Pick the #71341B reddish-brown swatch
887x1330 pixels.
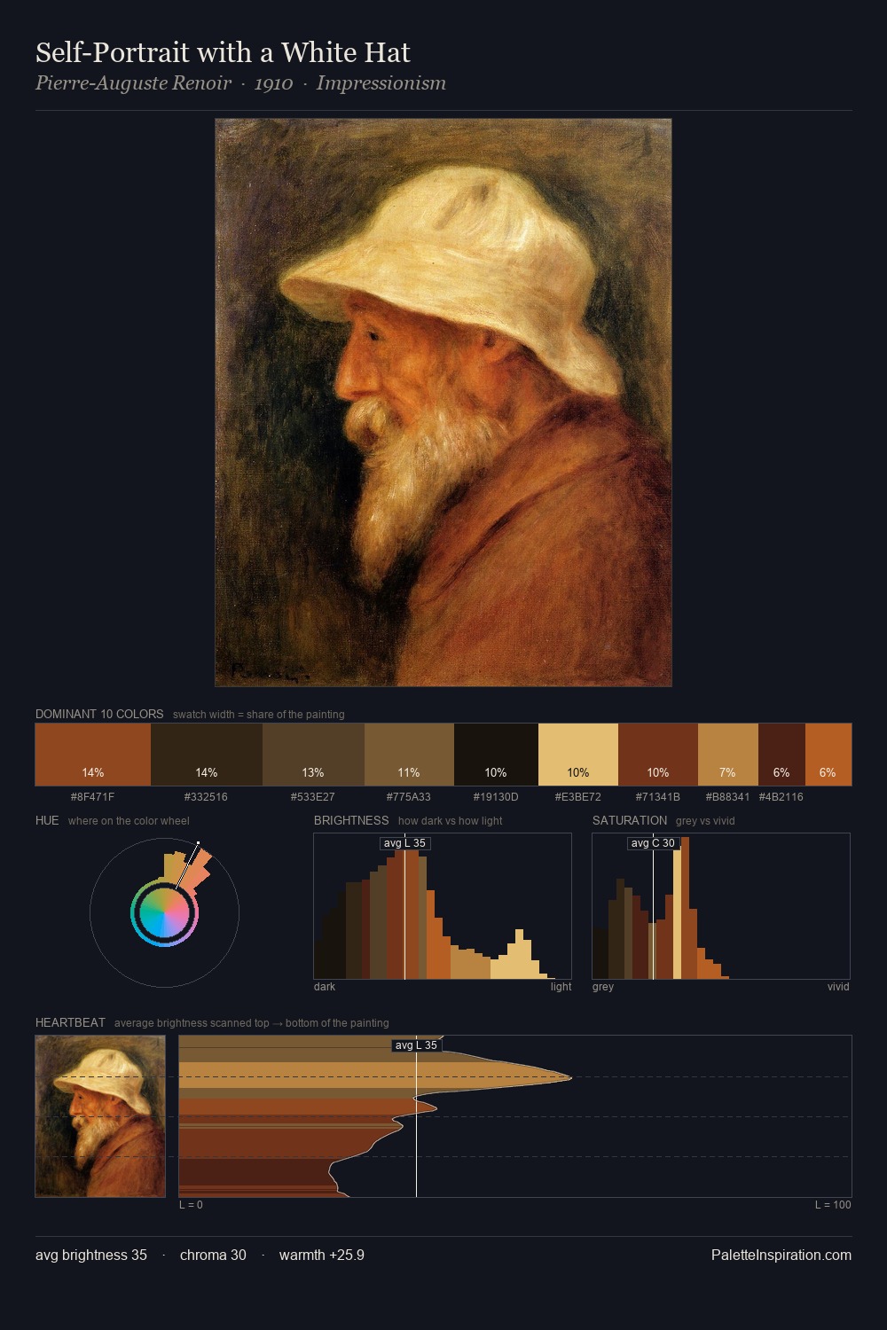pyautogui.click(x=658, y=755)
